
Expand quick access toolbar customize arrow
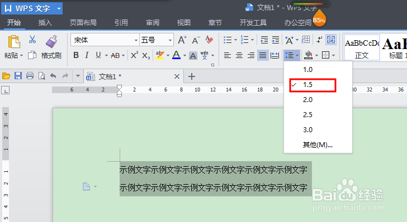[x=78, y=76]
